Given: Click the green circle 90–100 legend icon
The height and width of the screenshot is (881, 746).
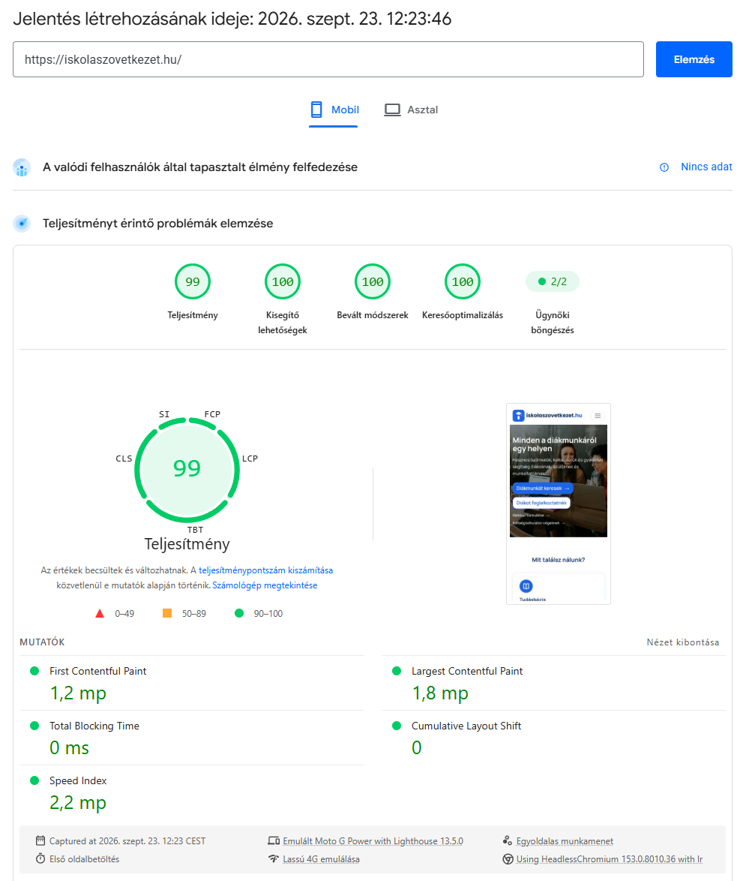Looking at the screenshot, I should (x=239, y=614).
